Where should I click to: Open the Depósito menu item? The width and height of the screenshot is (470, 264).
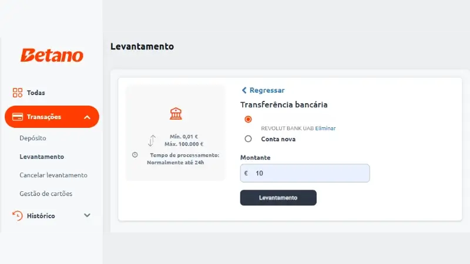[x=32, y=138]
